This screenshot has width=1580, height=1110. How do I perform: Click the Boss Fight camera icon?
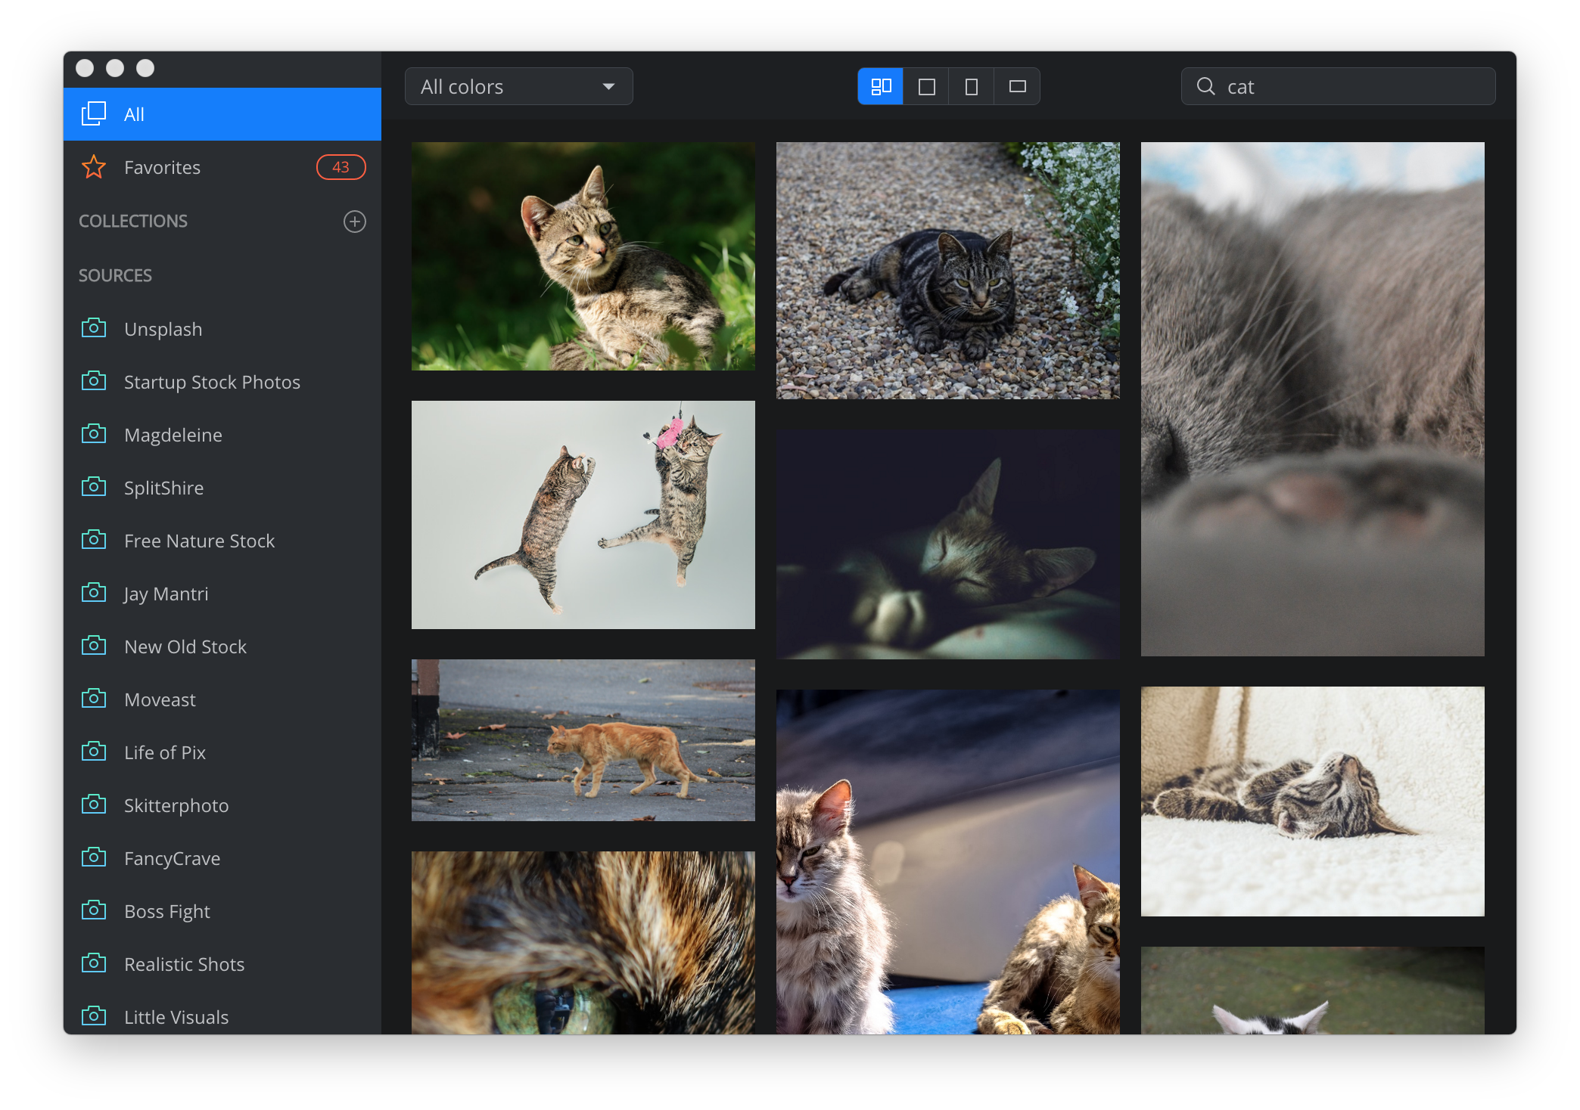pos(94,910)
